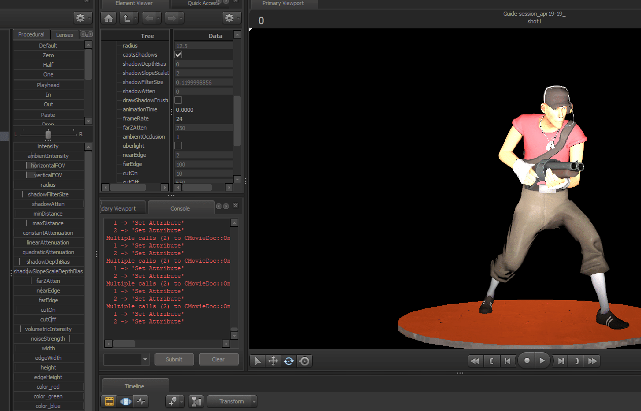This screenshot has width=641, height=411.
Task: Open the Timeline tab
Action: (x=135, y=386)
